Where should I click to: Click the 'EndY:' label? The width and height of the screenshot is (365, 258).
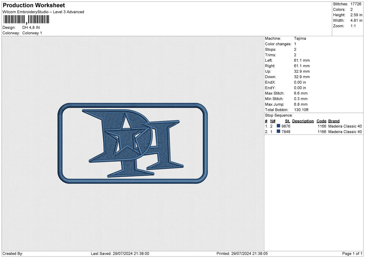pos(270,88)
